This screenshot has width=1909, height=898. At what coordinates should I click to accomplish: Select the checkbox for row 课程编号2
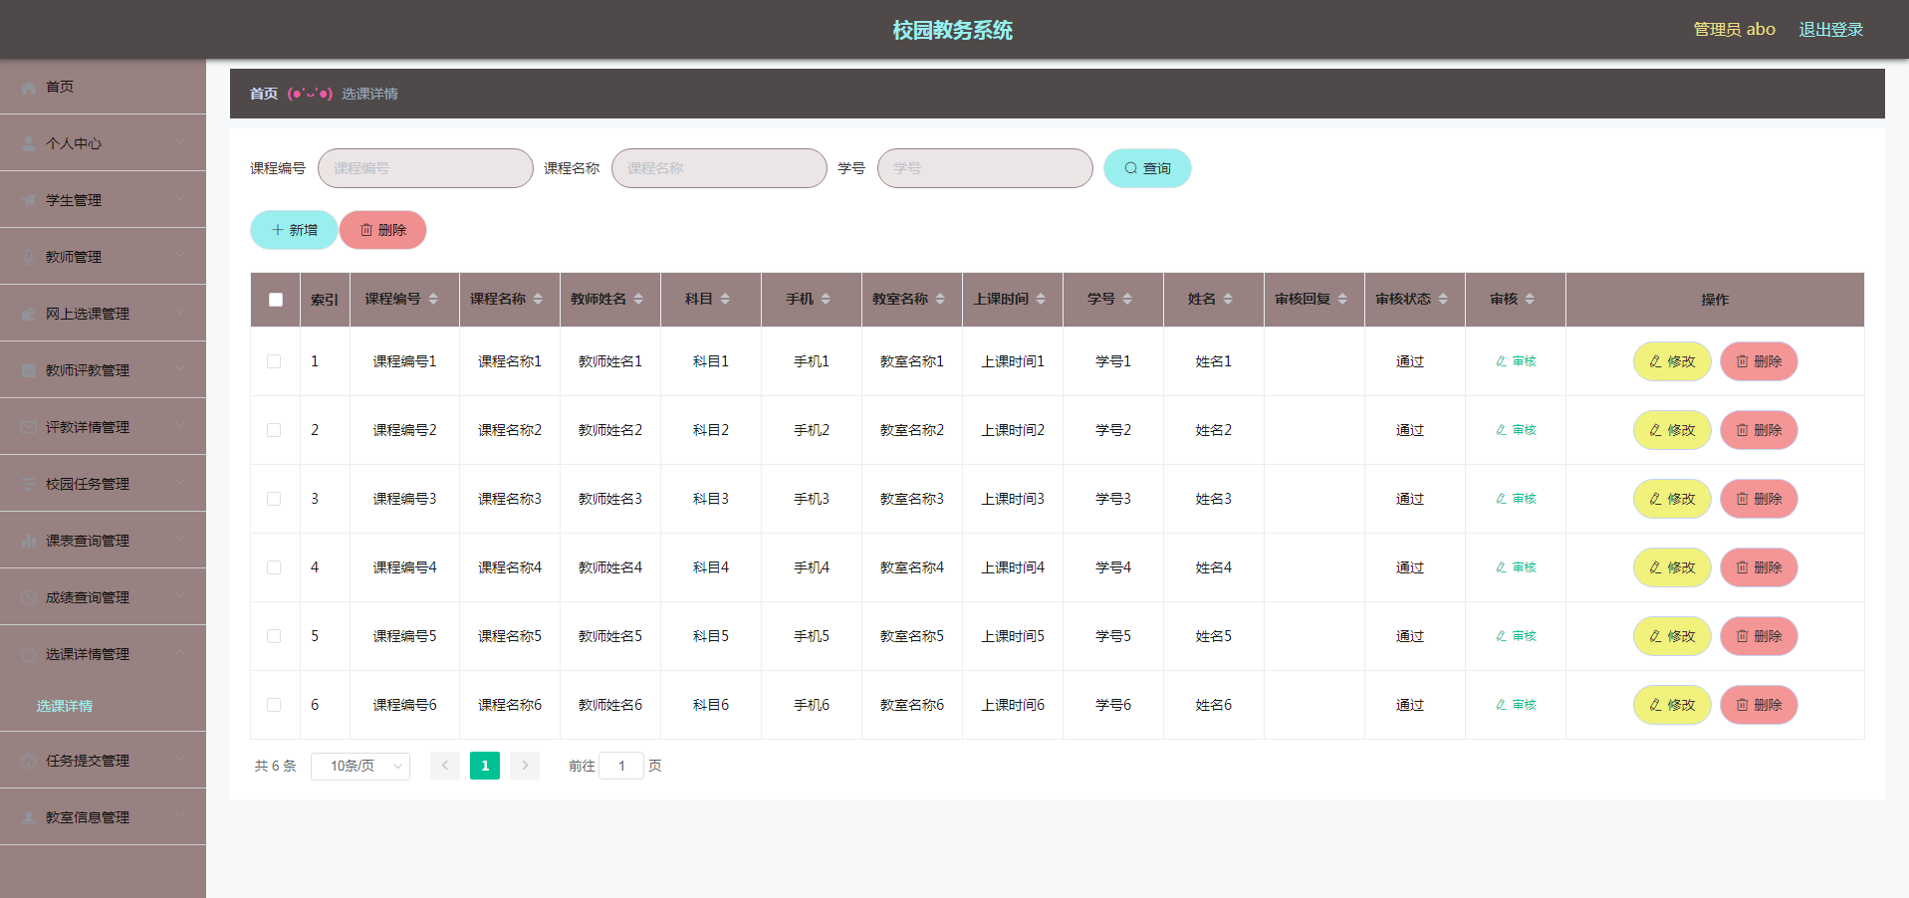[x=274, y=430]
